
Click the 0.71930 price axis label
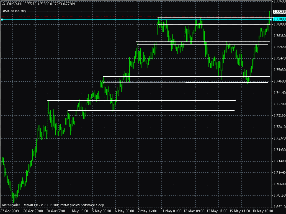(x=279, y=150)
